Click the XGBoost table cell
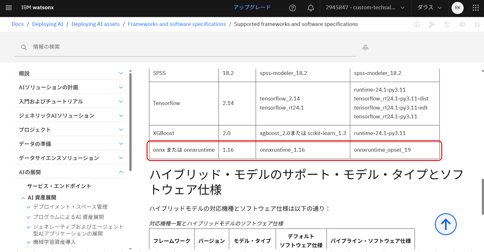 [184, 133]
